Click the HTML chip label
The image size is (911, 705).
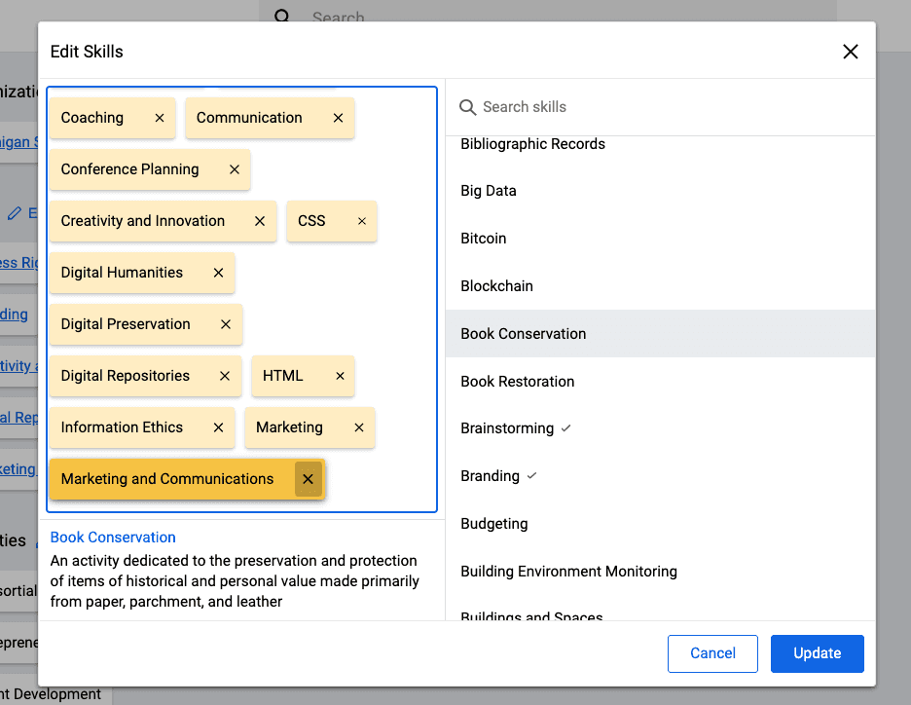point(282,376)
